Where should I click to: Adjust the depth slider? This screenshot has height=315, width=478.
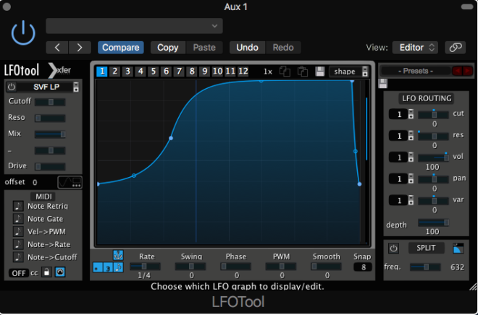433,223
